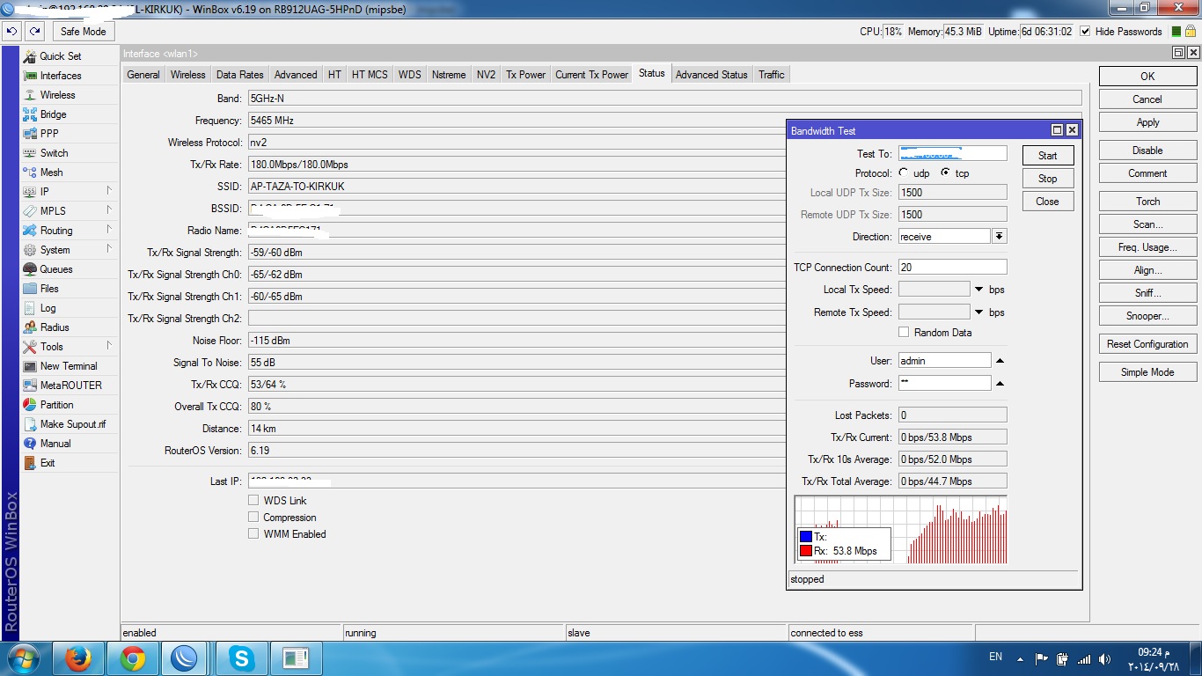
Task: Open the Queues sidebar entry
Action: pos(55,268)
